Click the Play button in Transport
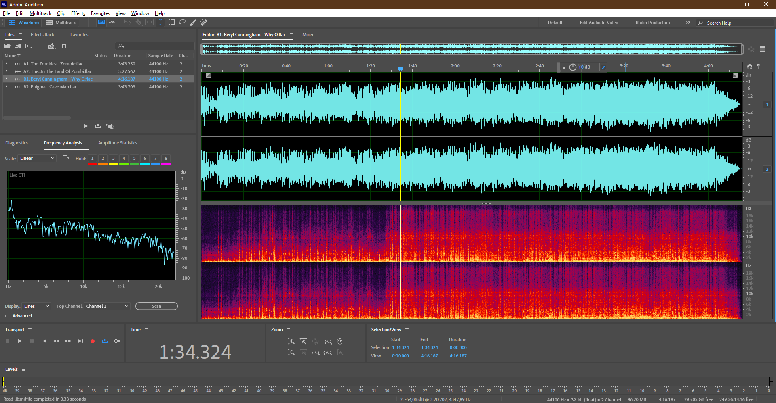The height and width of the screenshot is (403, 776). [19, 341]
